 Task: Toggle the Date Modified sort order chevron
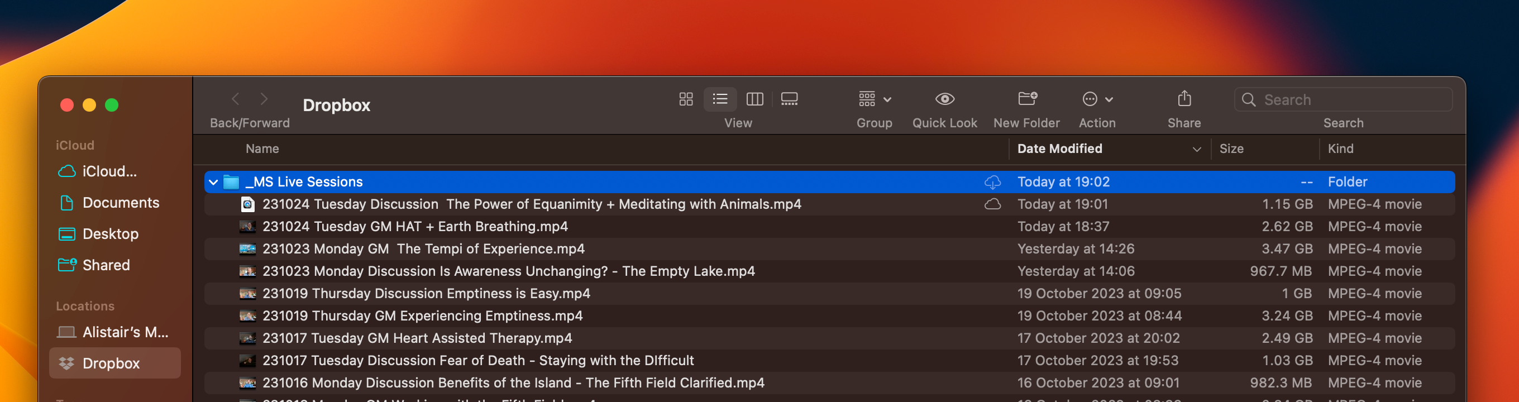coord(1196,149)
